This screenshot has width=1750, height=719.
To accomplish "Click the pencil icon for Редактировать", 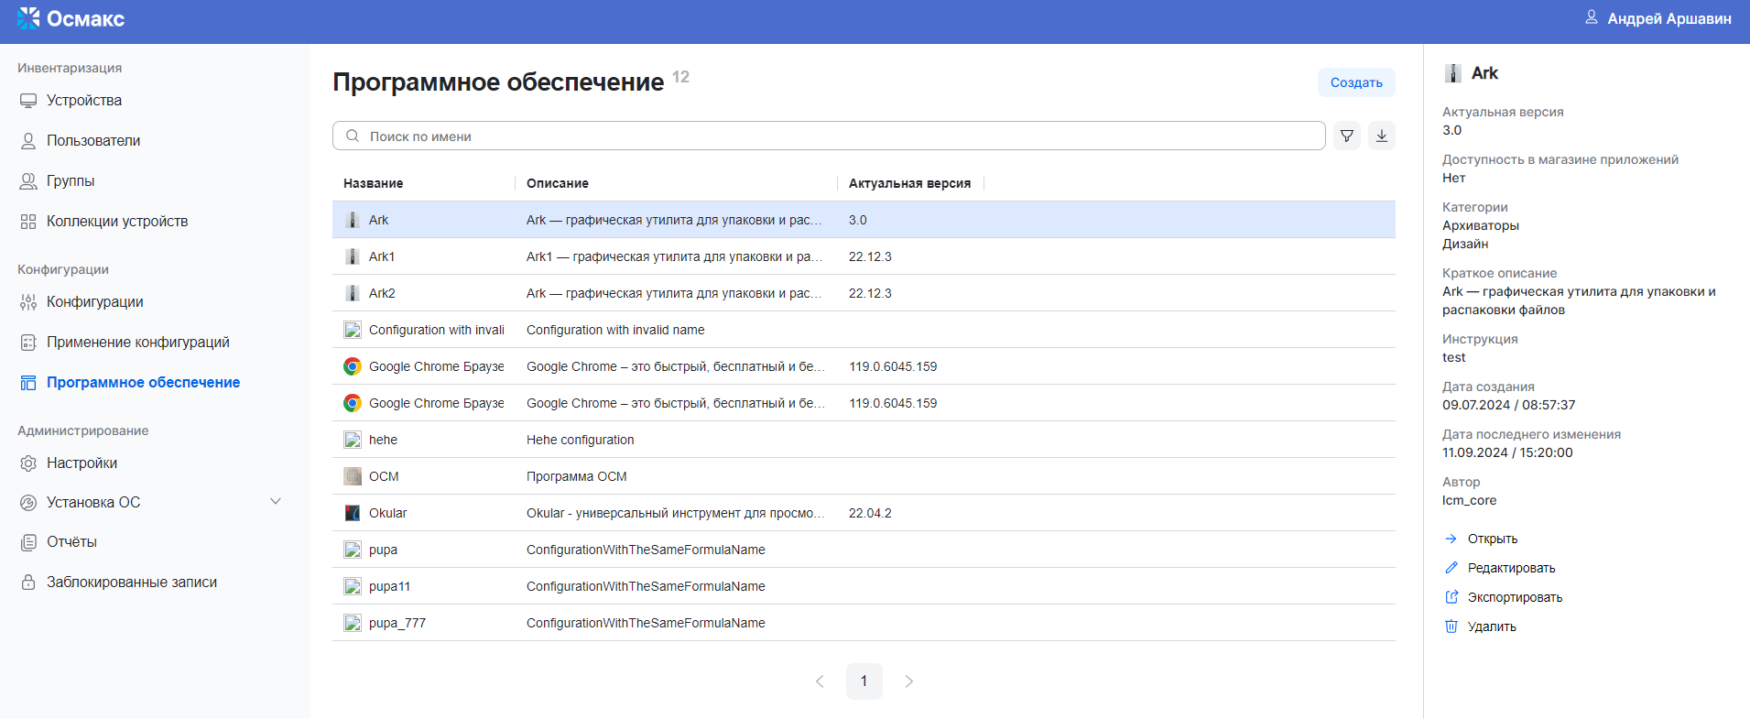I will tap(1451, 568).
